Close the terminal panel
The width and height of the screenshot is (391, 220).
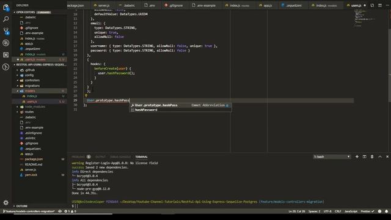387,156
